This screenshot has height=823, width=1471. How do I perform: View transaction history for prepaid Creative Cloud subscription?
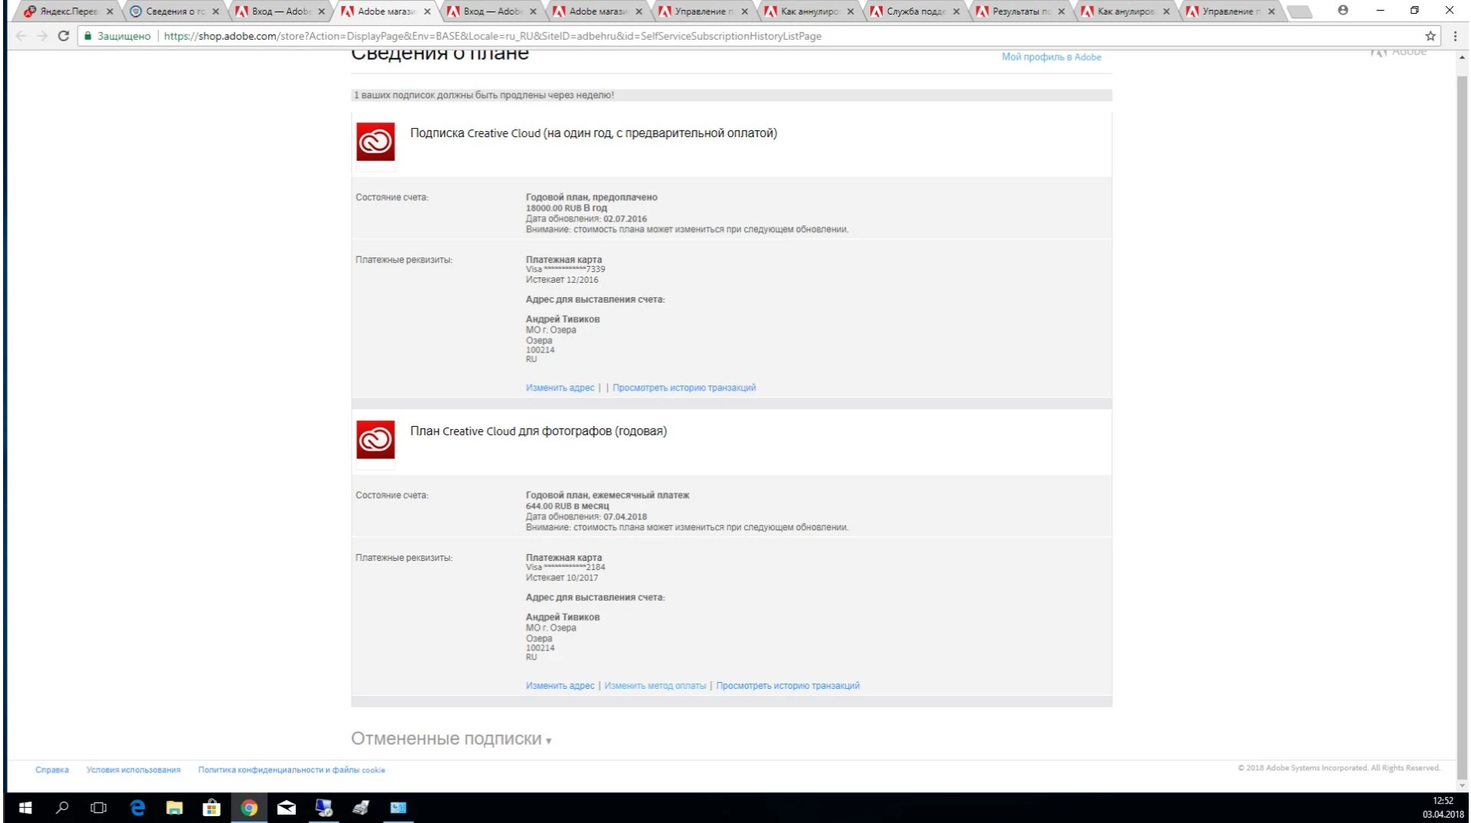pos(684,388)
